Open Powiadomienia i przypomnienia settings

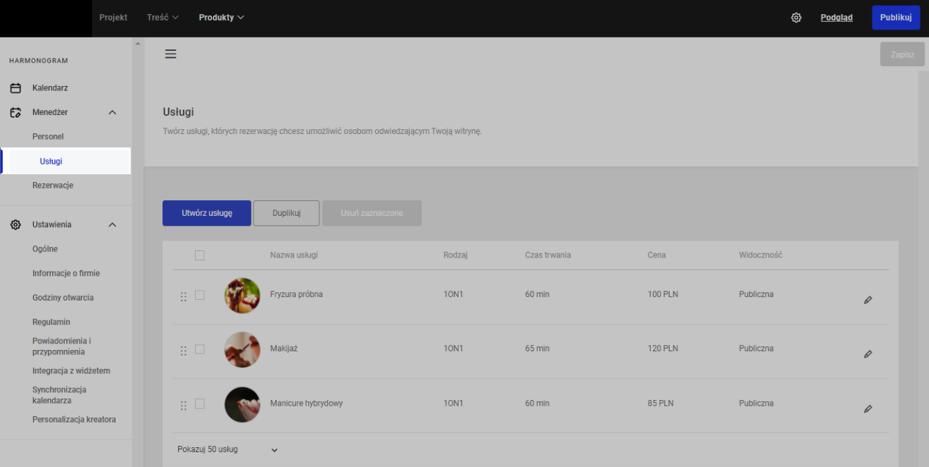point(62,346)
